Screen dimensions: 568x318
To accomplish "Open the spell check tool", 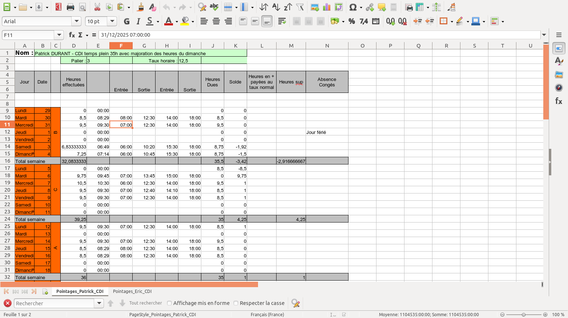I will [214, 7].
